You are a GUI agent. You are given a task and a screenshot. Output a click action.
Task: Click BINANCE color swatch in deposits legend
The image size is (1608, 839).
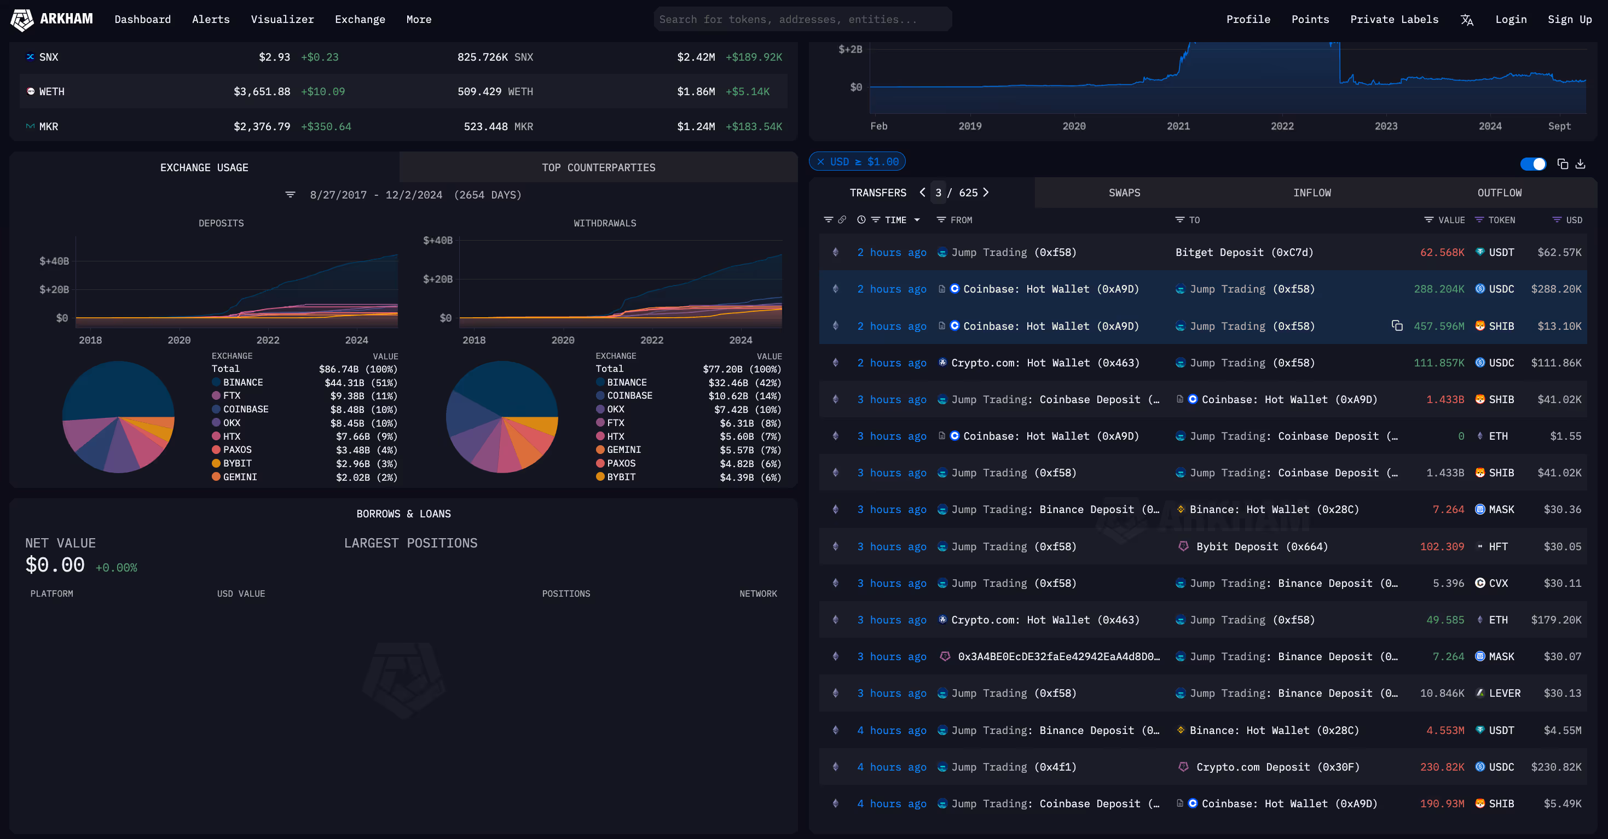tap(216, 382)
